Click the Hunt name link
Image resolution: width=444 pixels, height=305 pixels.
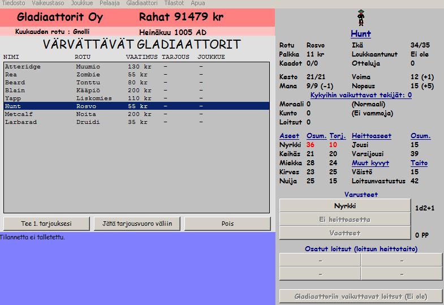click(x=360, y=34)
